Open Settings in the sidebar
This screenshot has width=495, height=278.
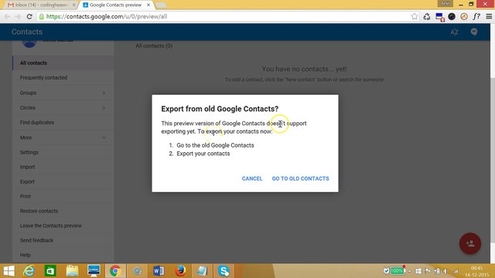click(63, 152)
